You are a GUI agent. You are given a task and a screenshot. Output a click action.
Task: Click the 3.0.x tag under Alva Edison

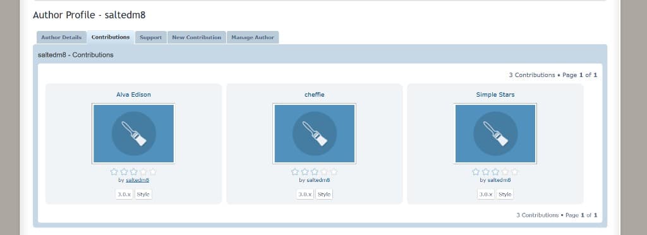(124, 194)
